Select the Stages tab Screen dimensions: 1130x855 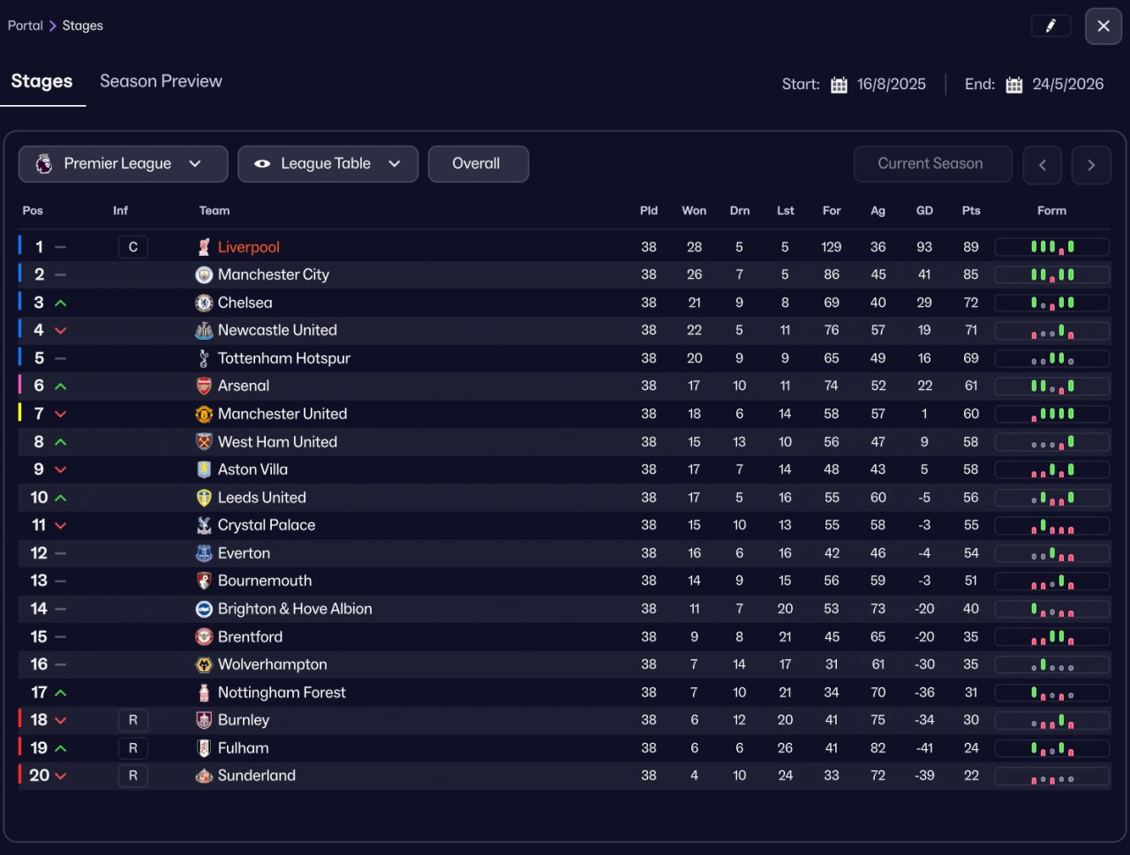click(x=41, y=81)
